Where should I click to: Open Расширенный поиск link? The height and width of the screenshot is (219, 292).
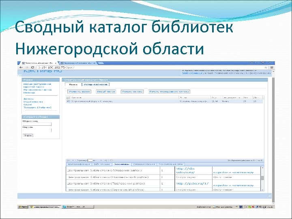coord(37,90)
